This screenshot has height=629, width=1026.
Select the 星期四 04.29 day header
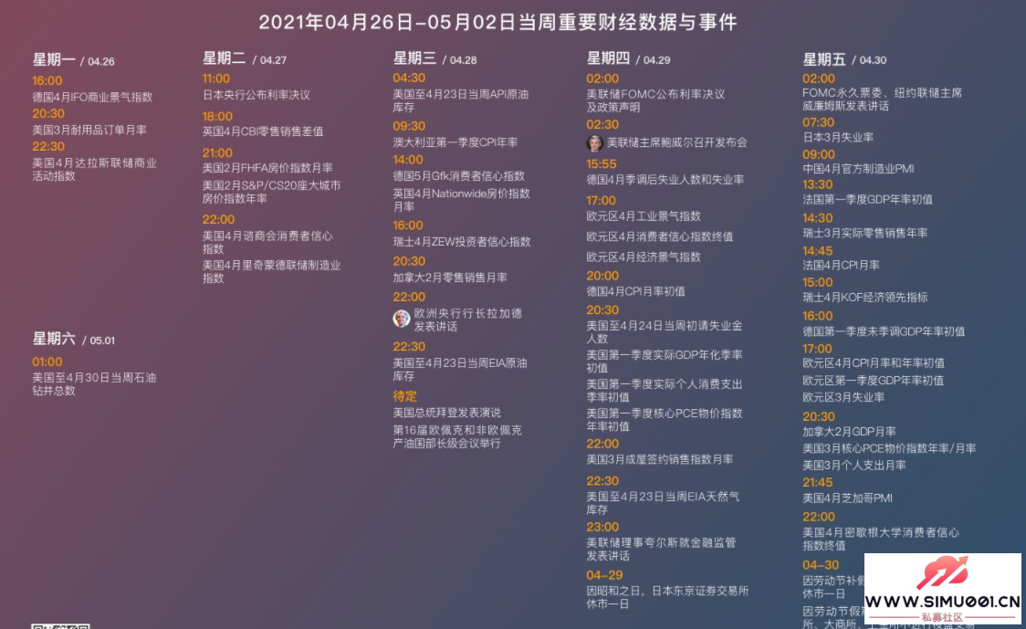click(628, 58)
